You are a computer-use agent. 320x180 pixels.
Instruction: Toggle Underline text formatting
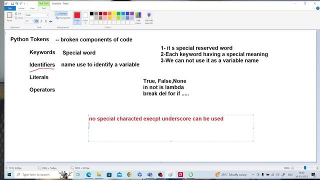45,21
